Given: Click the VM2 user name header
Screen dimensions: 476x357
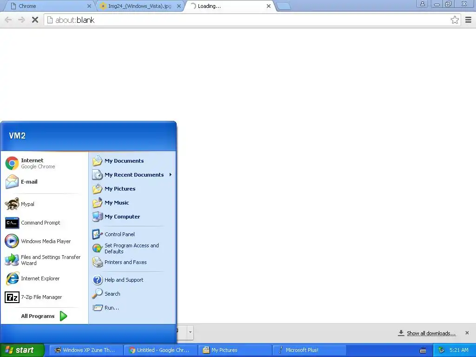Looking at the screenshot, I should pyautogui.click(x=17, y=136).
